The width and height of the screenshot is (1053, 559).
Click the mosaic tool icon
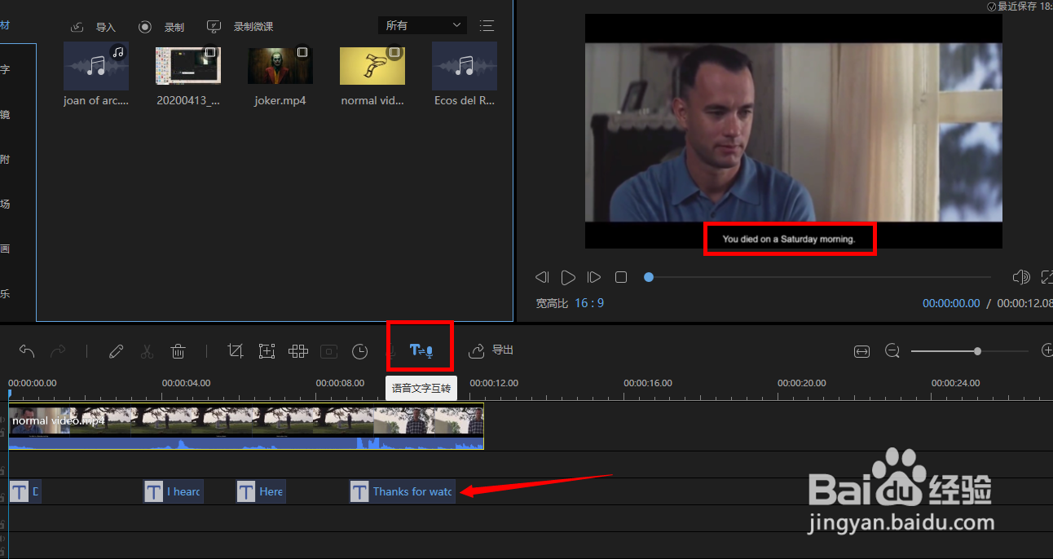[x=297, y=351]
